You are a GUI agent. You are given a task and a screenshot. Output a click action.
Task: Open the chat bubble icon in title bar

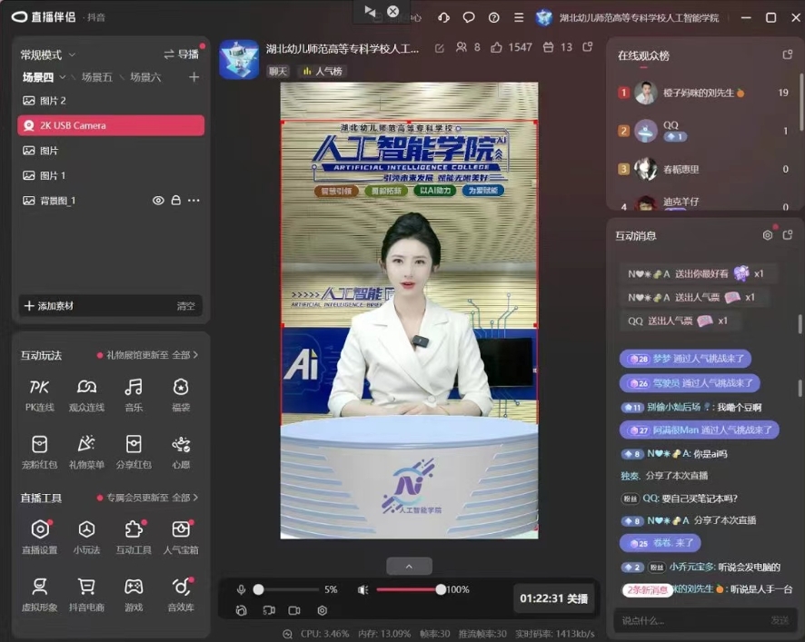(x=469, y=18)
